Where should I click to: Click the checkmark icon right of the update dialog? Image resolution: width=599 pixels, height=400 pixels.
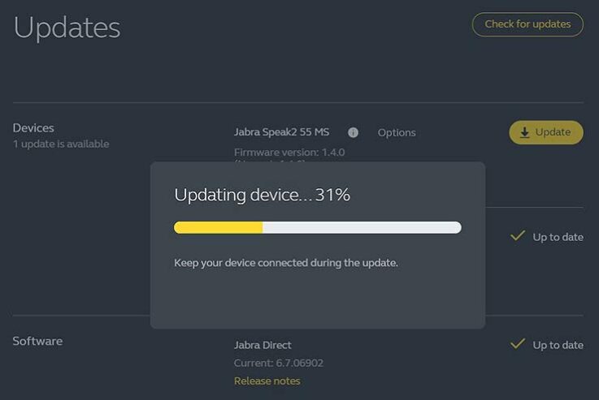coord(517,236)
